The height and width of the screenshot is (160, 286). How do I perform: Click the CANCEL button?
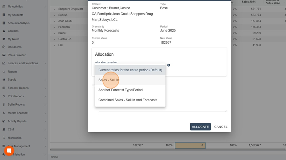(221, 127)
